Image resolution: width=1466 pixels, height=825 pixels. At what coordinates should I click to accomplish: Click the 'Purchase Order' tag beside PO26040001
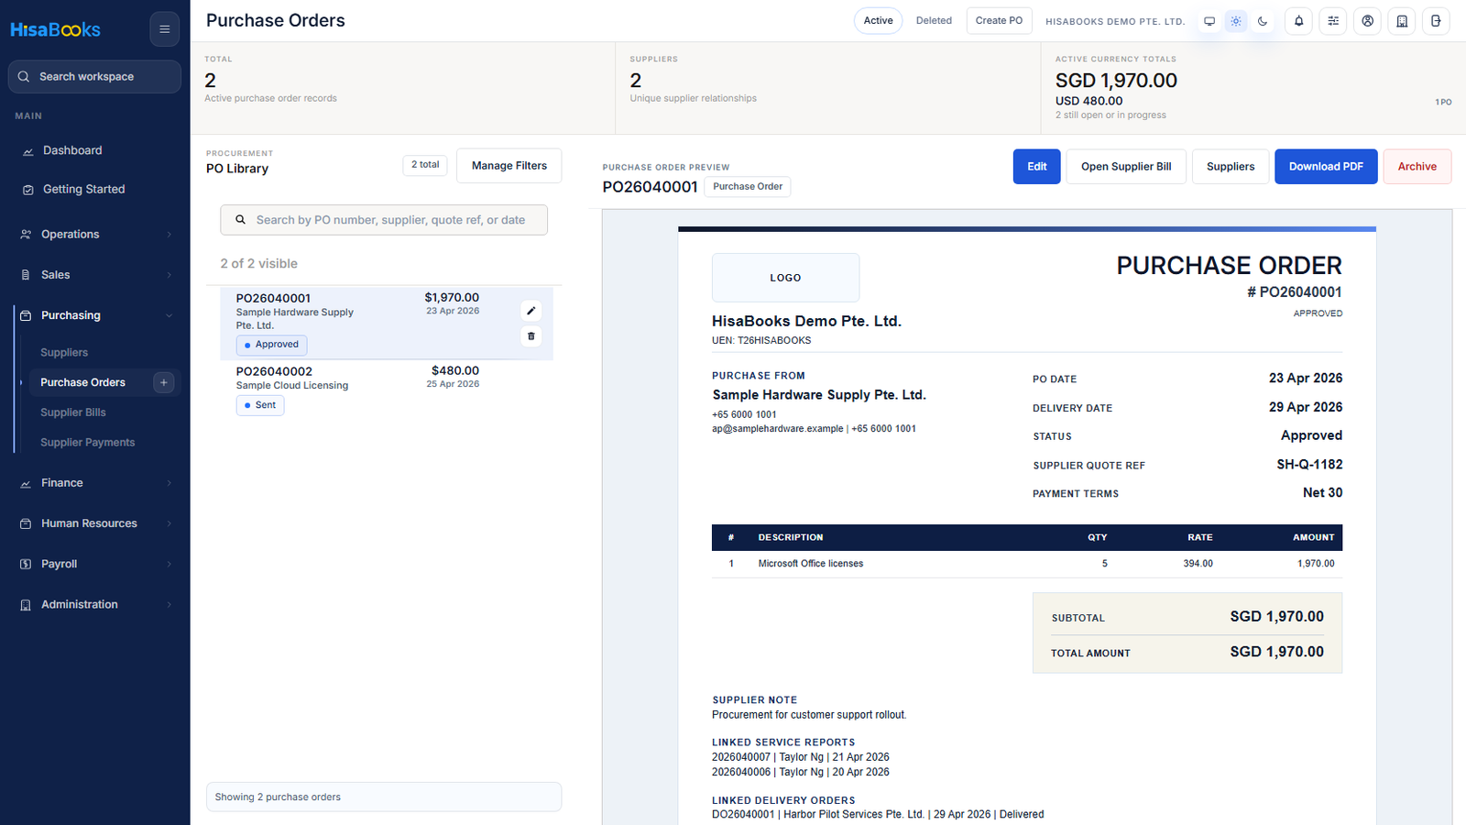(x=748, y=186)
